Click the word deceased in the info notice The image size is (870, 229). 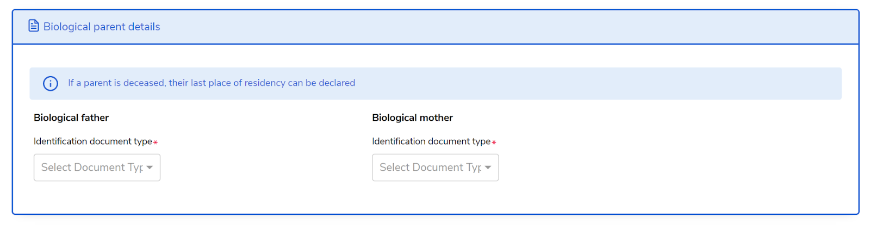coord(144,83)
